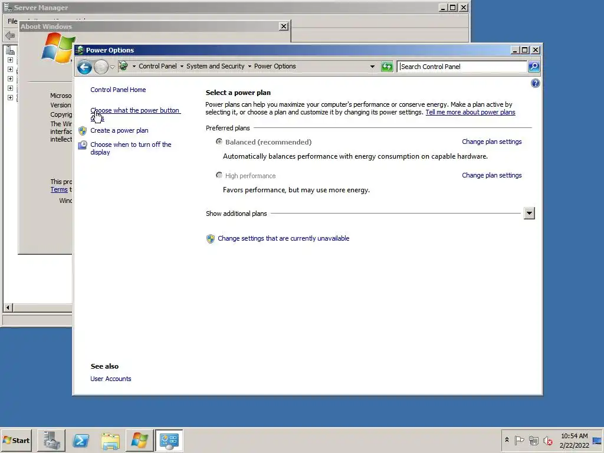Image resolution: width=604 pixels, height=453 pixels.
Task: Open the Help question mark icon
Action: tap(535, 83)
